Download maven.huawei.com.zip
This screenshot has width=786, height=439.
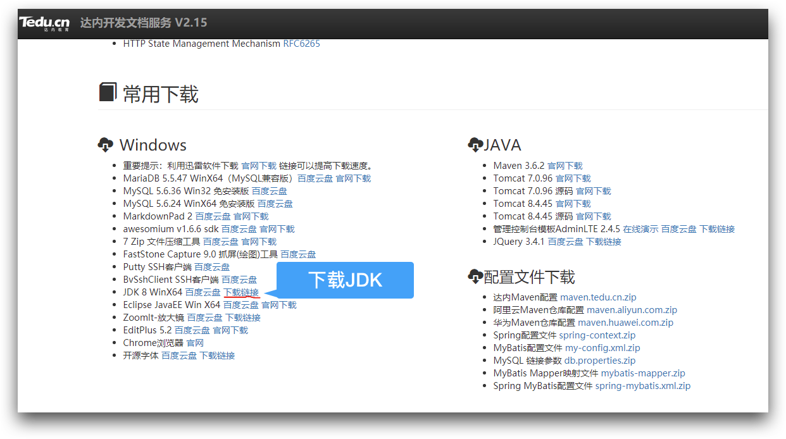(626, 323)
